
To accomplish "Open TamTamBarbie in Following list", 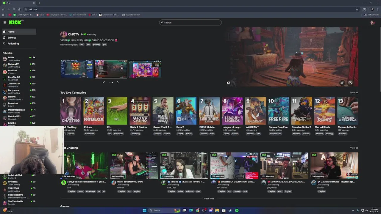I will point(18,202).
